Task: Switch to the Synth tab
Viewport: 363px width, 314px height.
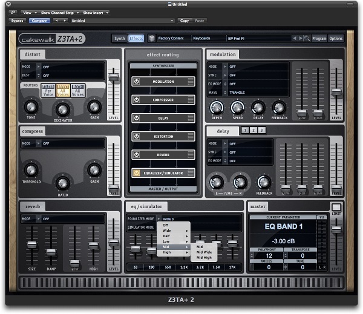Action: 120,39
